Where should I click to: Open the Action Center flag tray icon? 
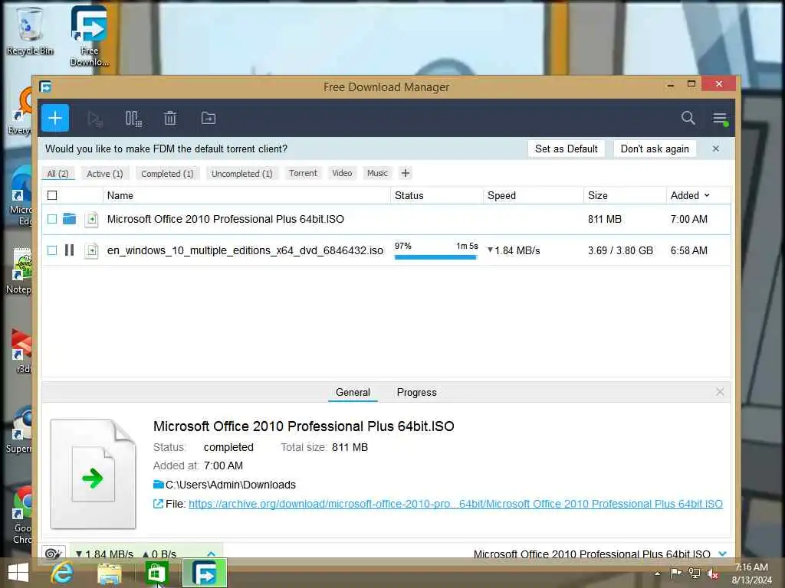[676, 573]
